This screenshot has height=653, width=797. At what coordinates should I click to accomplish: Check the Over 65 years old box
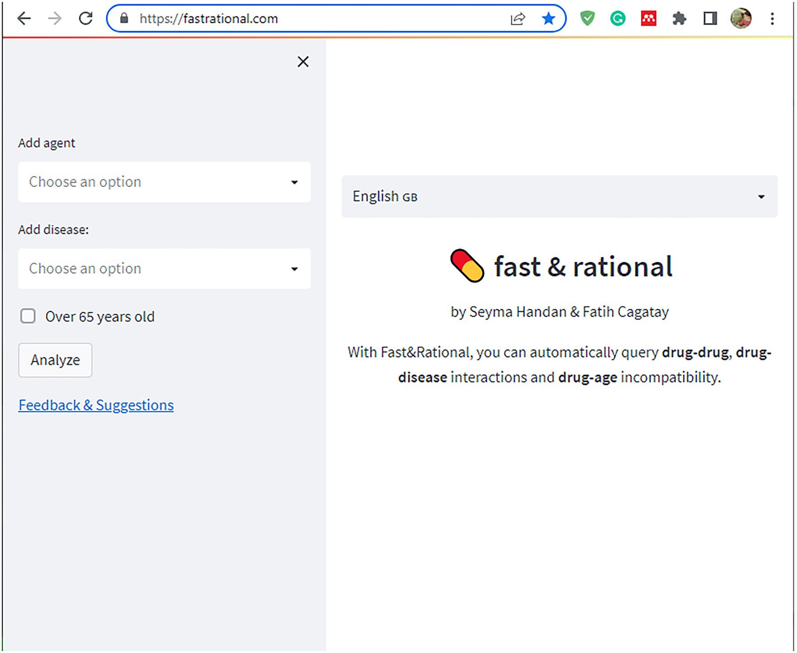(x=28, y=316)
